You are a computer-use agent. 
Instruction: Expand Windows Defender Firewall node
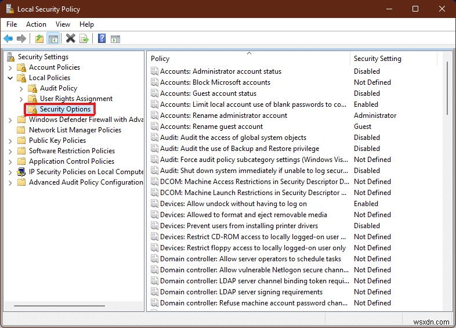[10, 120]
